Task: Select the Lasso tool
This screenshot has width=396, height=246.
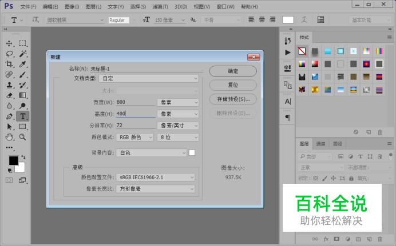Action: coord(9,54)
